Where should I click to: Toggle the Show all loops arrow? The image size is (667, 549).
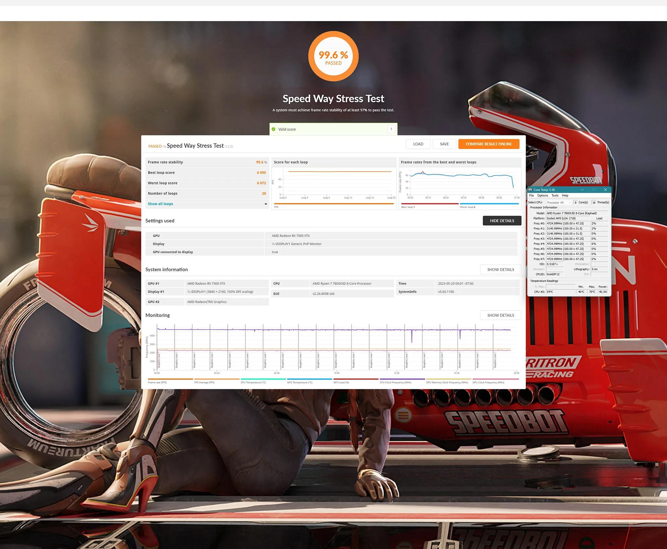pos(266,204)
